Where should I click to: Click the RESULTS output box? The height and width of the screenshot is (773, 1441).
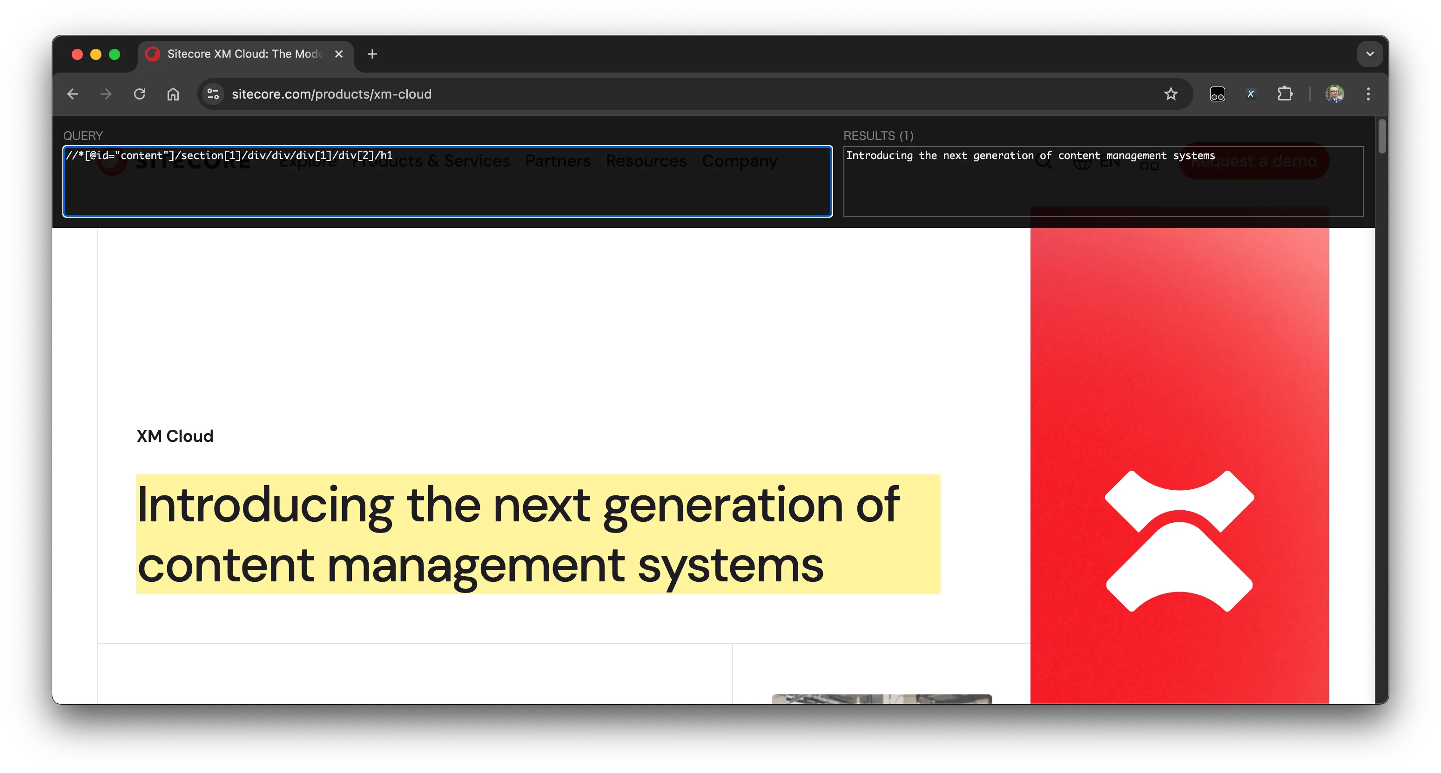pyautogui.click(x=1103, y=181)
